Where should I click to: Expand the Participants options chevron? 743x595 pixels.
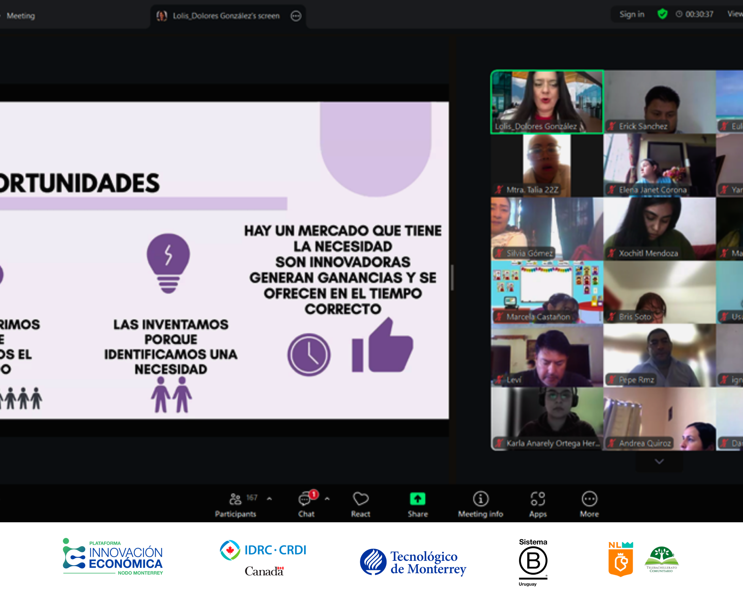coord(269,498)
